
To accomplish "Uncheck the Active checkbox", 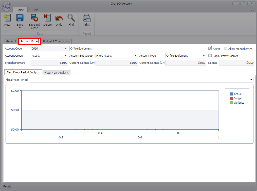I will [x=210, y=49].
